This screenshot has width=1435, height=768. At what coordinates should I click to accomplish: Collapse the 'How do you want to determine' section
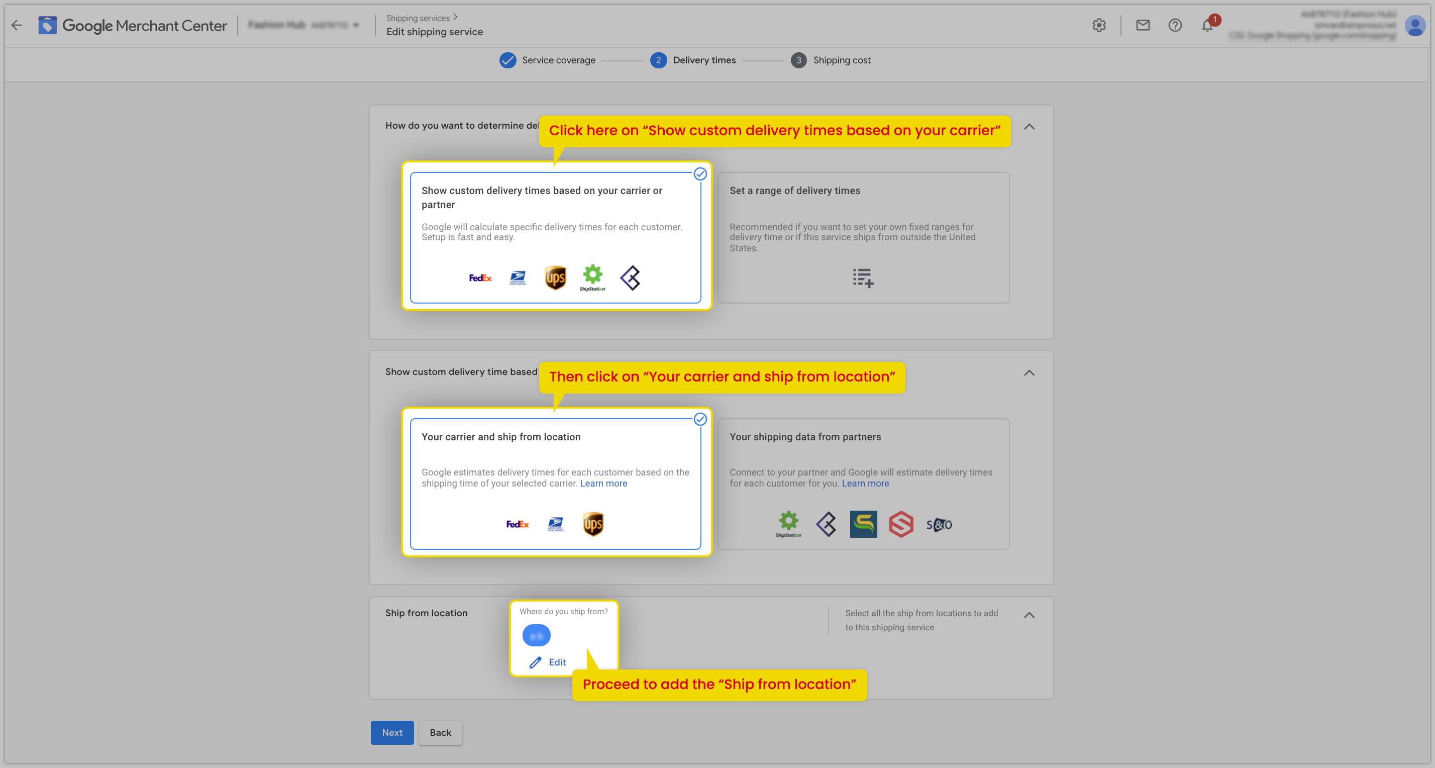coord(1029,127)
